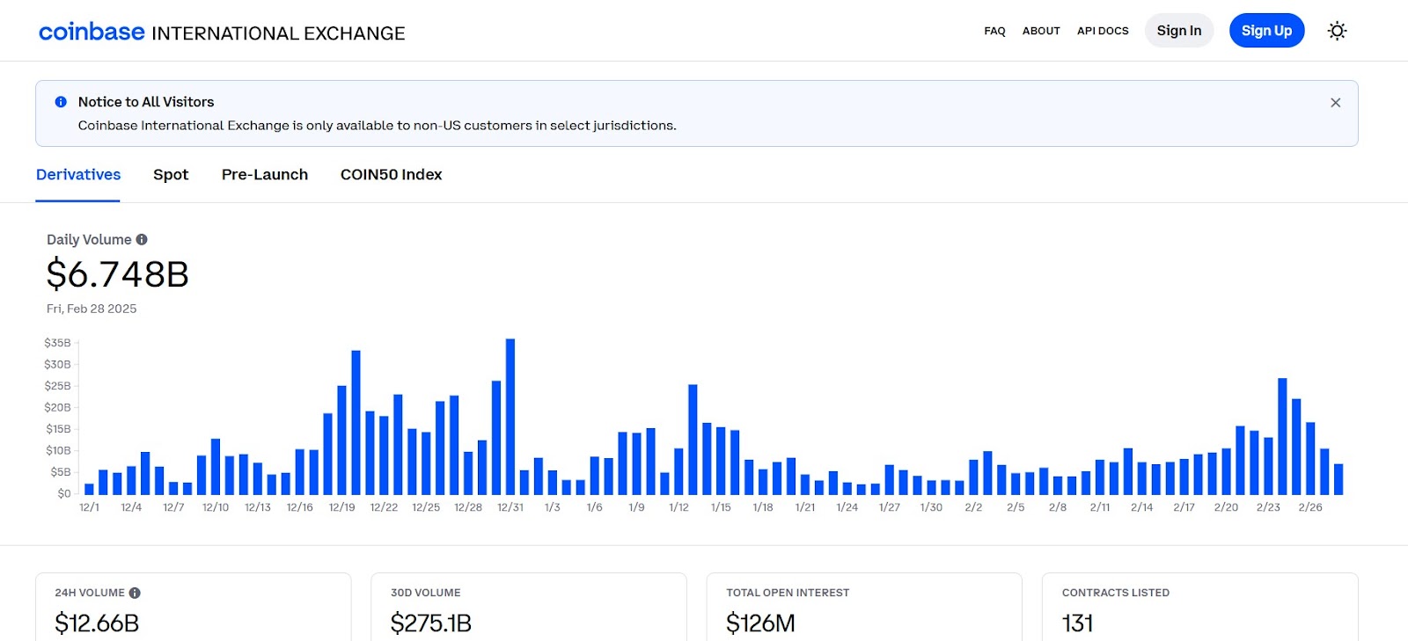
Task: Dismiss the Notice to All Visitors banner
Action: point(1335,103)
